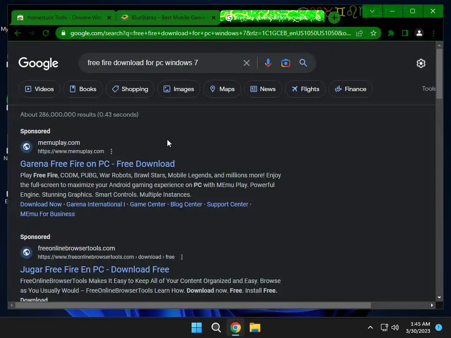The image size is (451, 338).
Task: Filter results by Maps
Action: pyautogui.click(x=222, y=89)
